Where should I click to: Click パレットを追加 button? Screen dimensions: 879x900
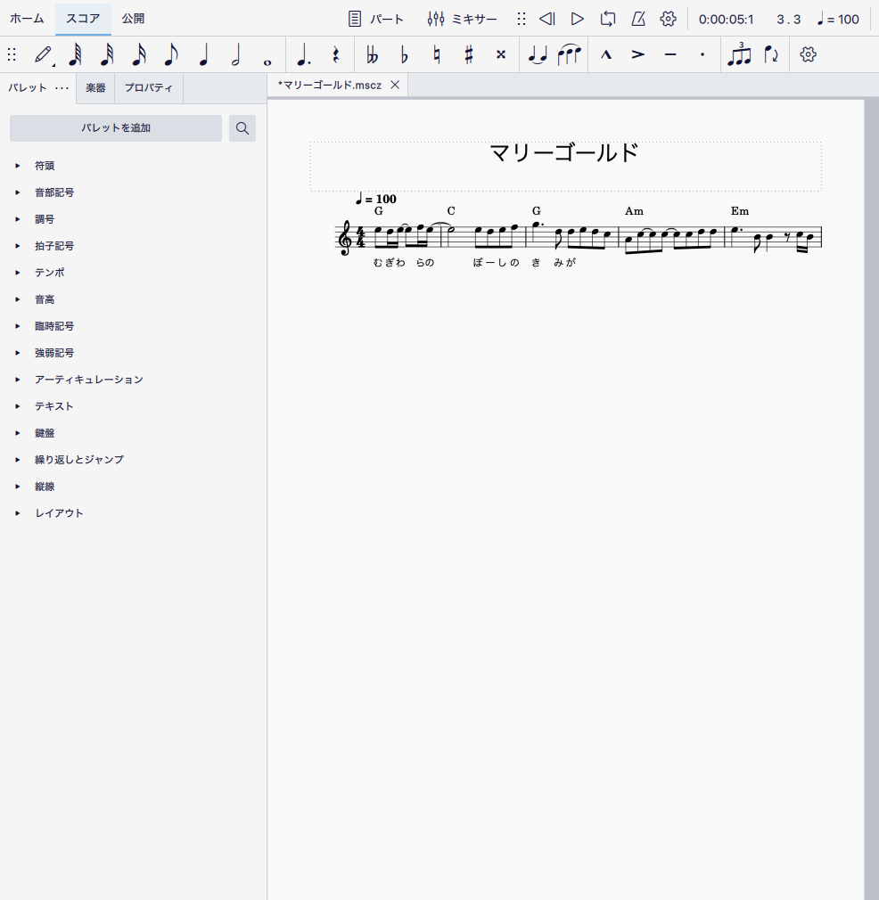point(115,128)
